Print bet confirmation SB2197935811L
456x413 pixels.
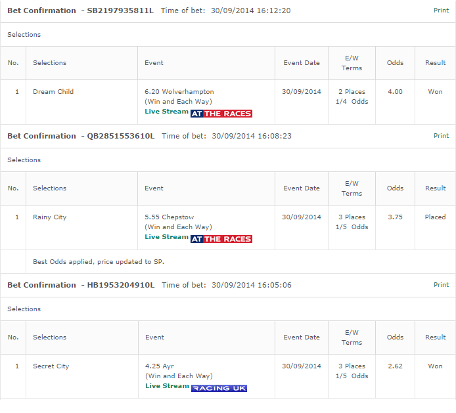tap(441, 10)
